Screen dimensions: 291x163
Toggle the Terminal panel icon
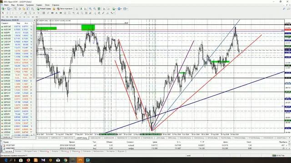28,9
